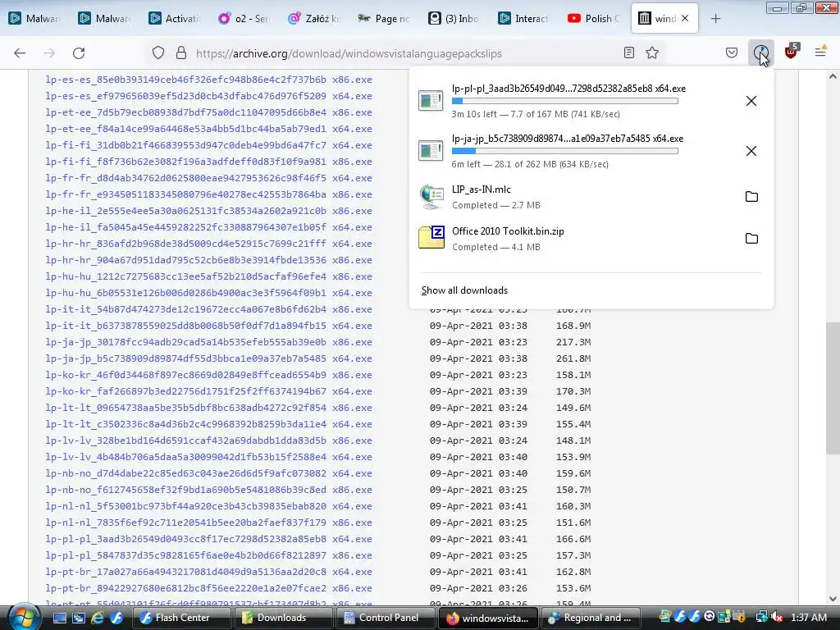
Task: Open link lp-pt-br_89422927680e6812 x86.exe
Action: (x=208, y=588)
